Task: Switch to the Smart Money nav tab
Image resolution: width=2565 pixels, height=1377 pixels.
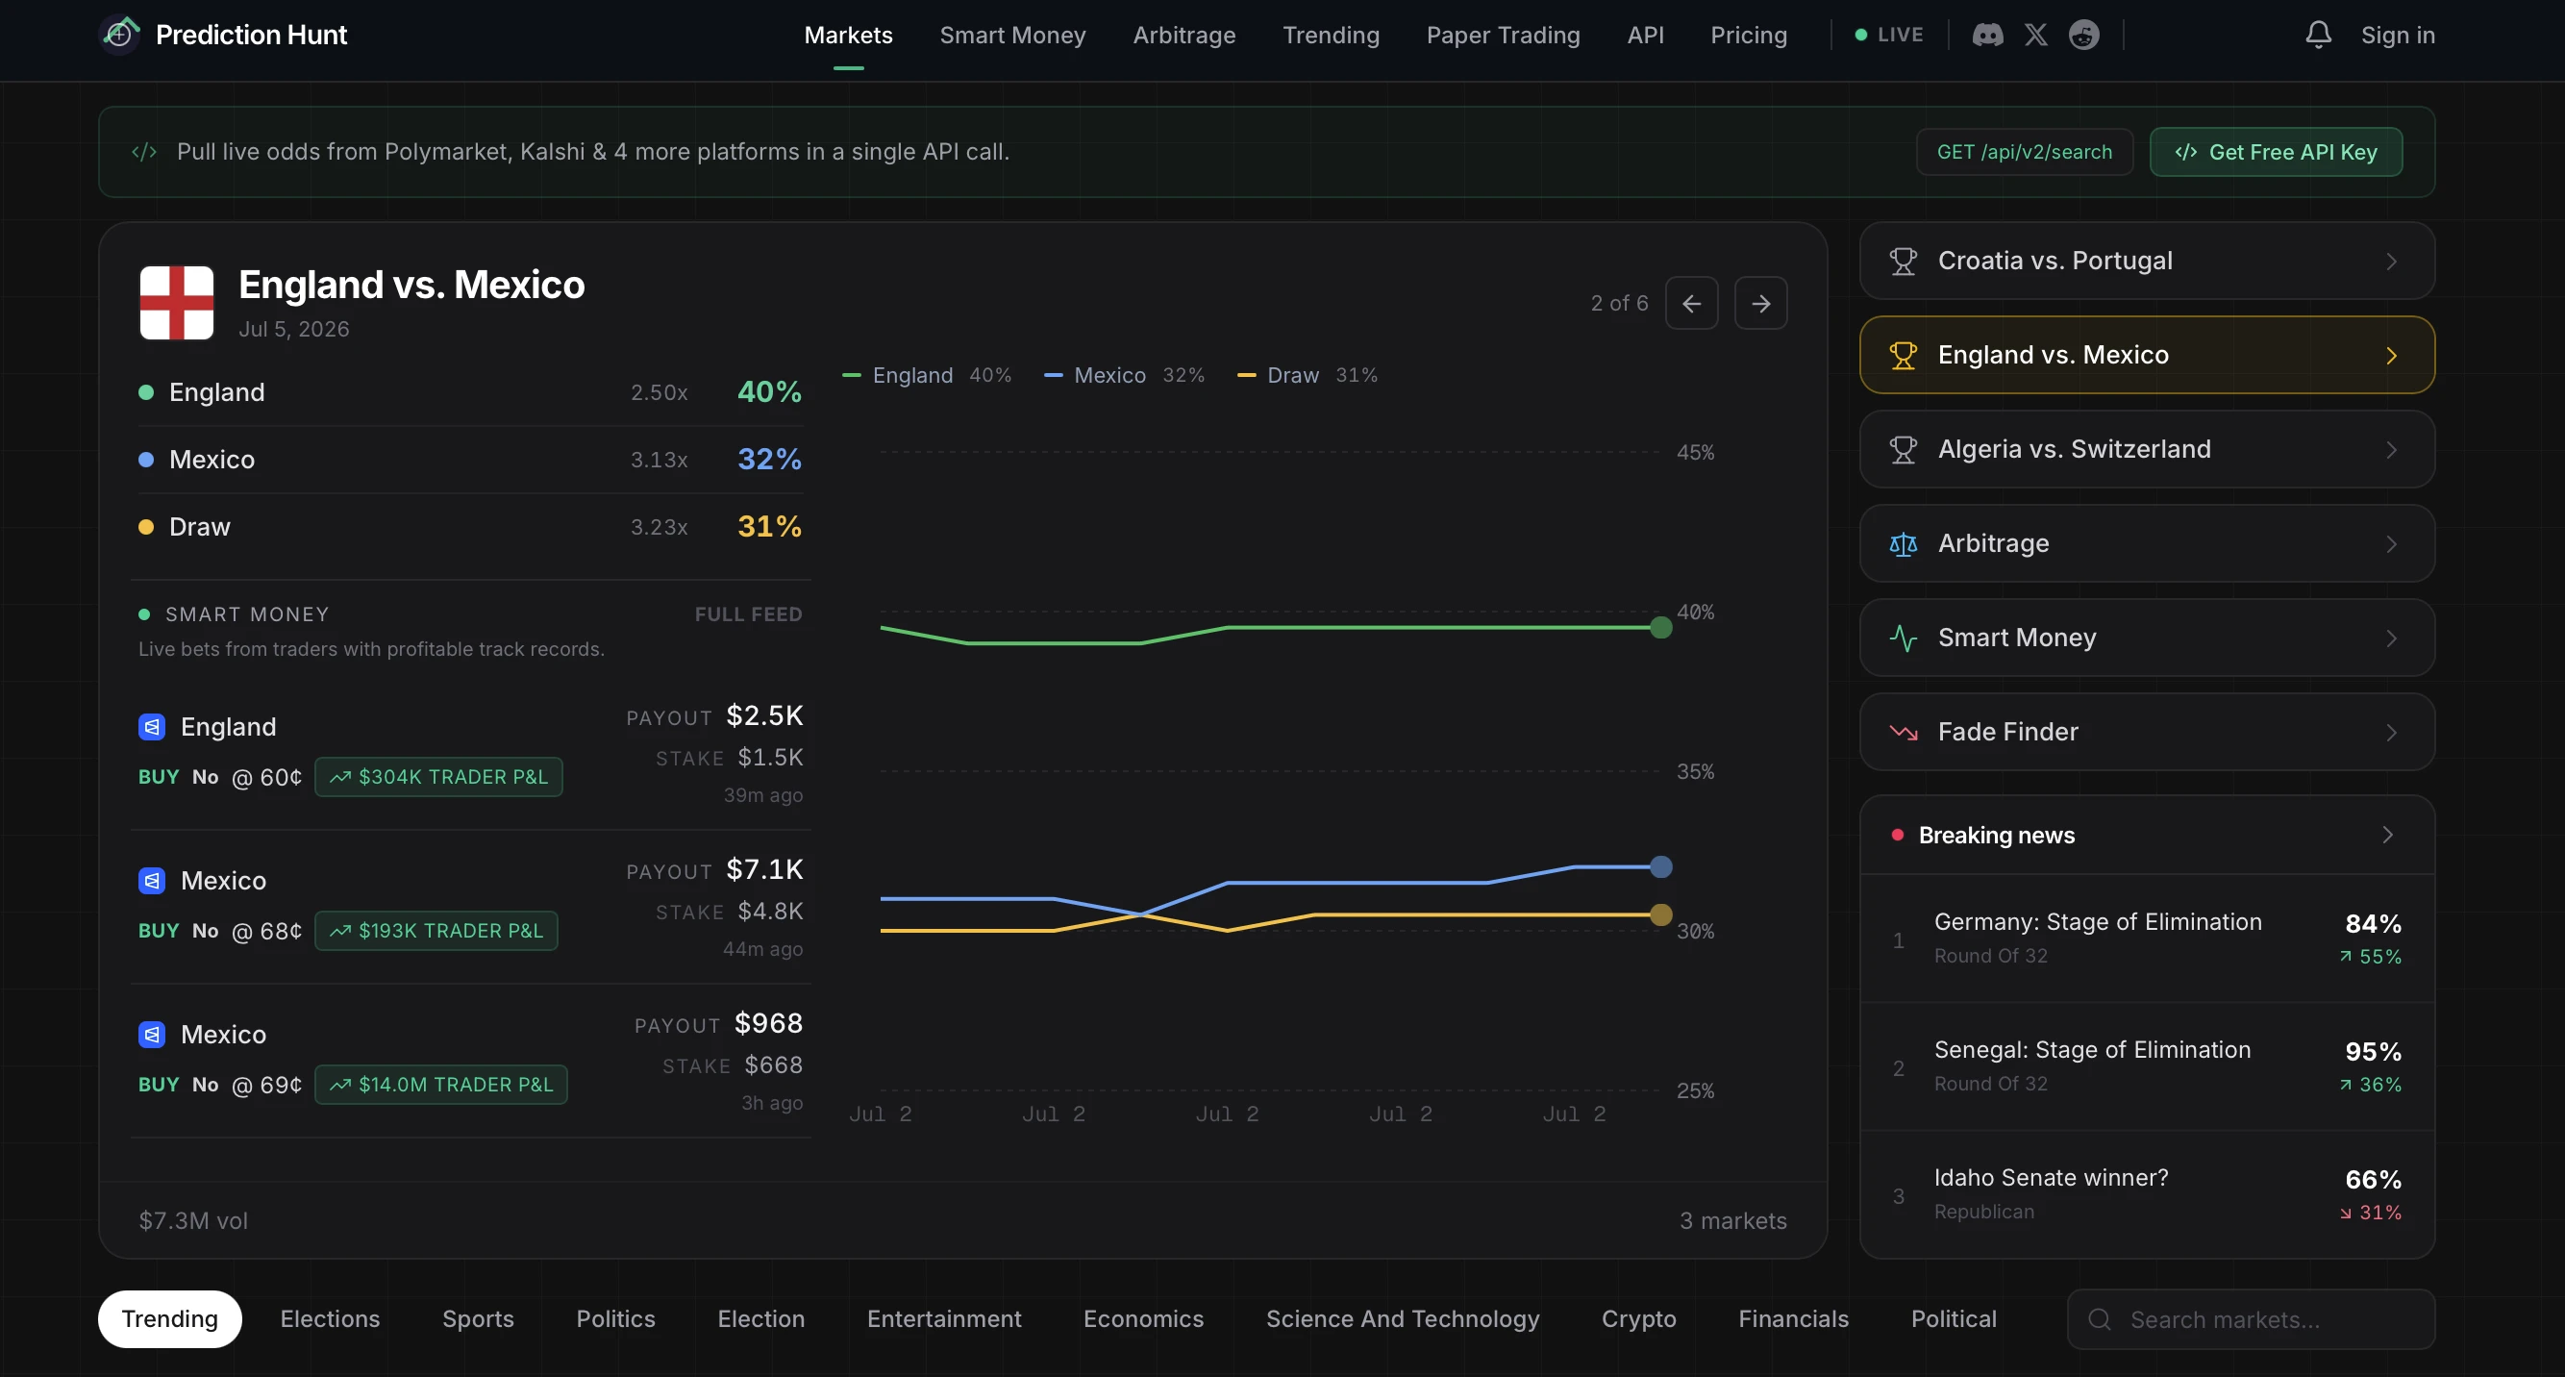Action: pyautogui.click(x=1012, y=35)
